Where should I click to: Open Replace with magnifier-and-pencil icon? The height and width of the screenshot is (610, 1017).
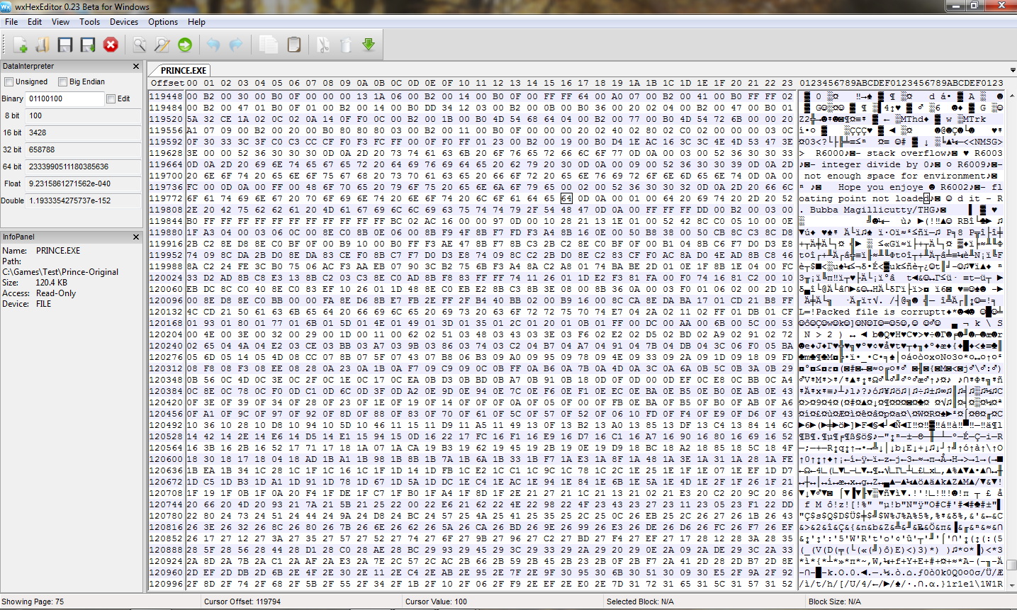162,45
